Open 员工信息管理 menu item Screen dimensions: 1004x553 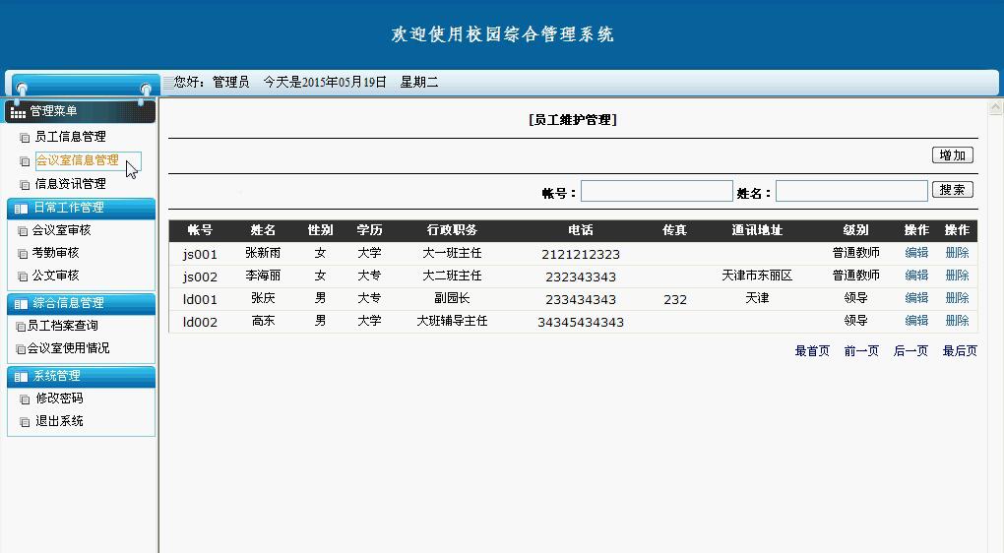71,137
